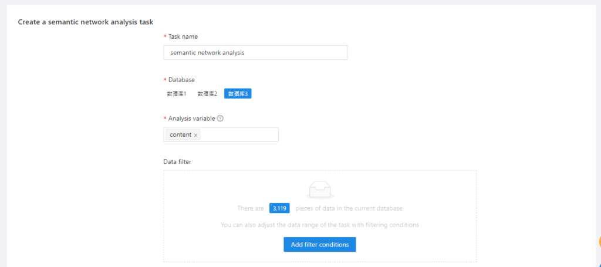Click the help icon beside Analysis variable
The image size is (601, 267).
[x=220, y=118]
